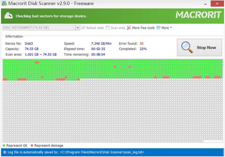
Task: Click the Scan area label
Action: (118, 28)
